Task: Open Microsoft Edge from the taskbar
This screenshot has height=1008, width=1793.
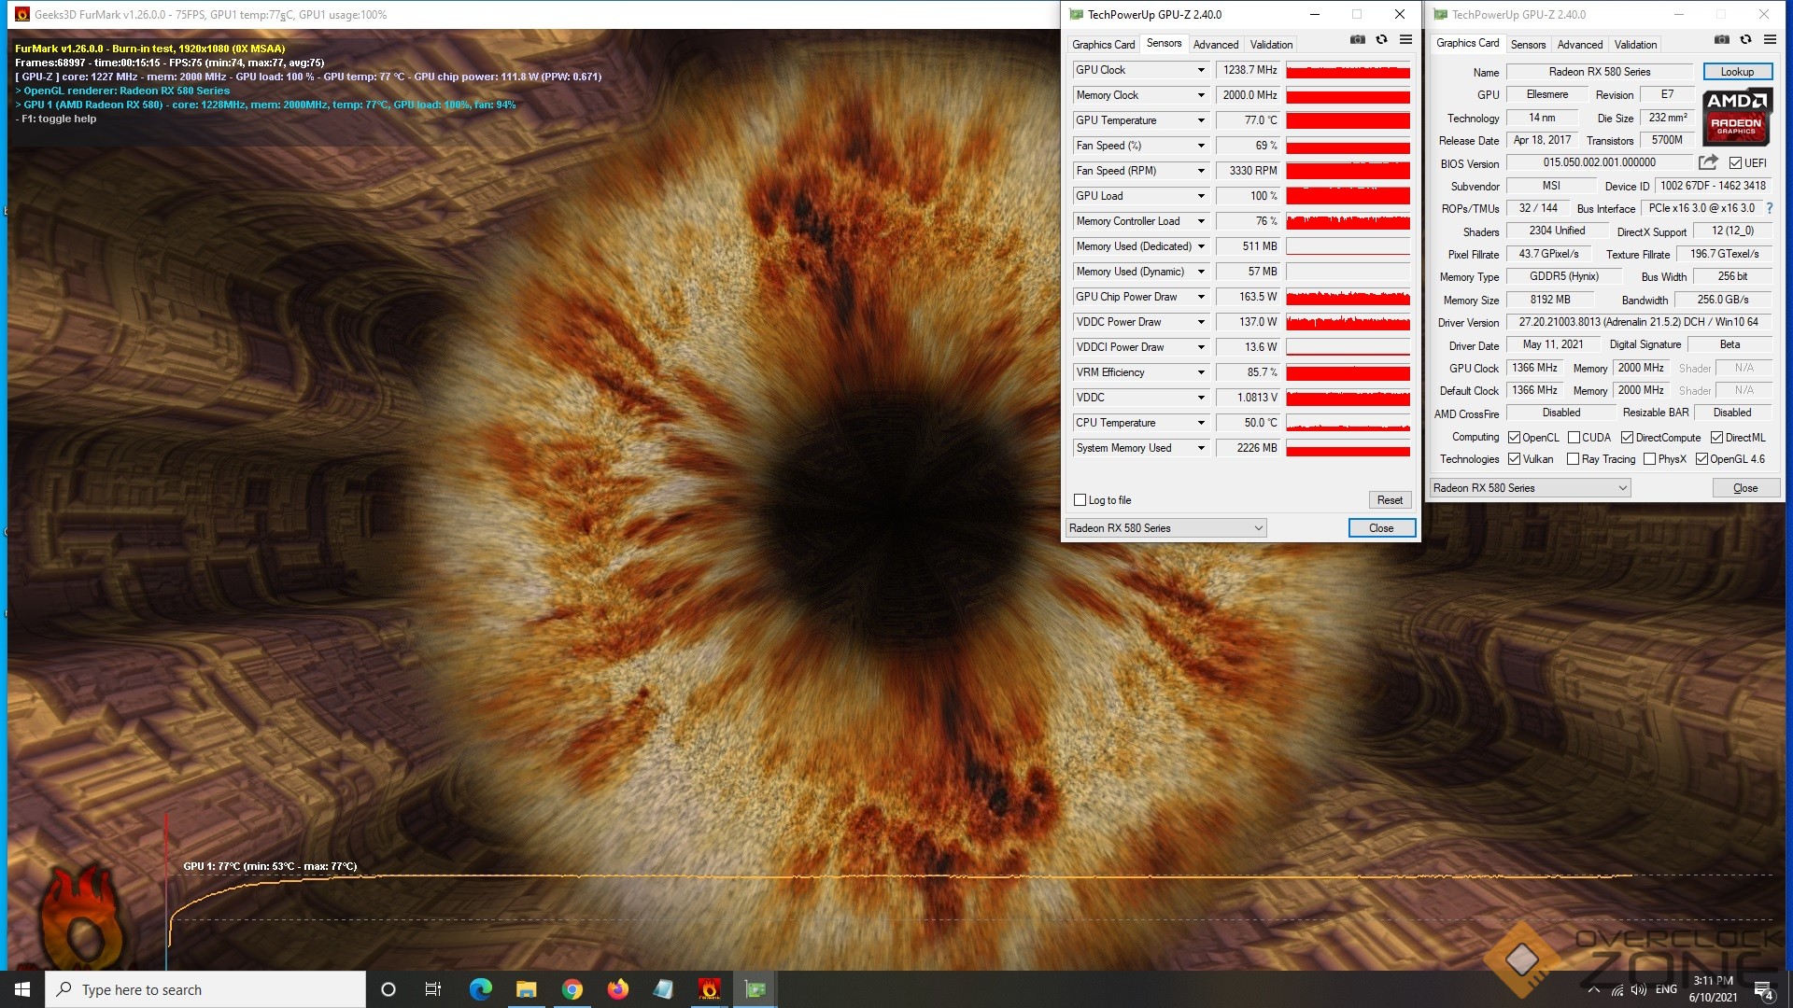Action: (480, 989)
